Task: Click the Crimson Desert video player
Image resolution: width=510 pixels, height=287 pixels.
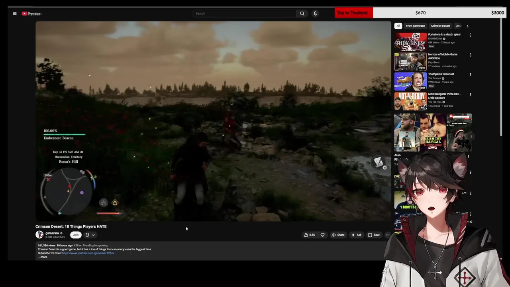Action: pyautogui.click(x=213, y=121)
